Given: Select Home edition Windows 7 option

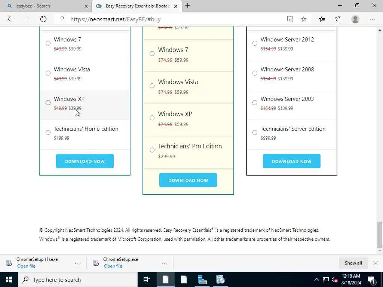Looking at the screenshot, I should pos(48,43).
